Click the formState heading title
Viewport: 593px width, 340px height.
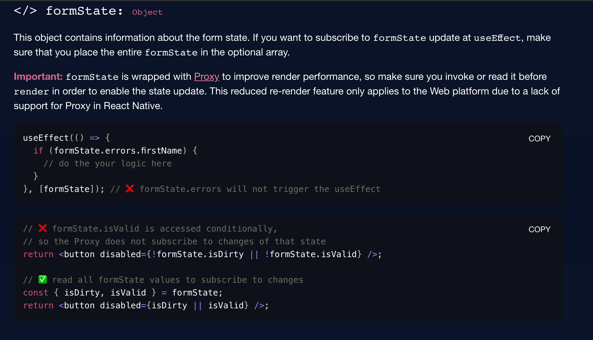(84, 11)
